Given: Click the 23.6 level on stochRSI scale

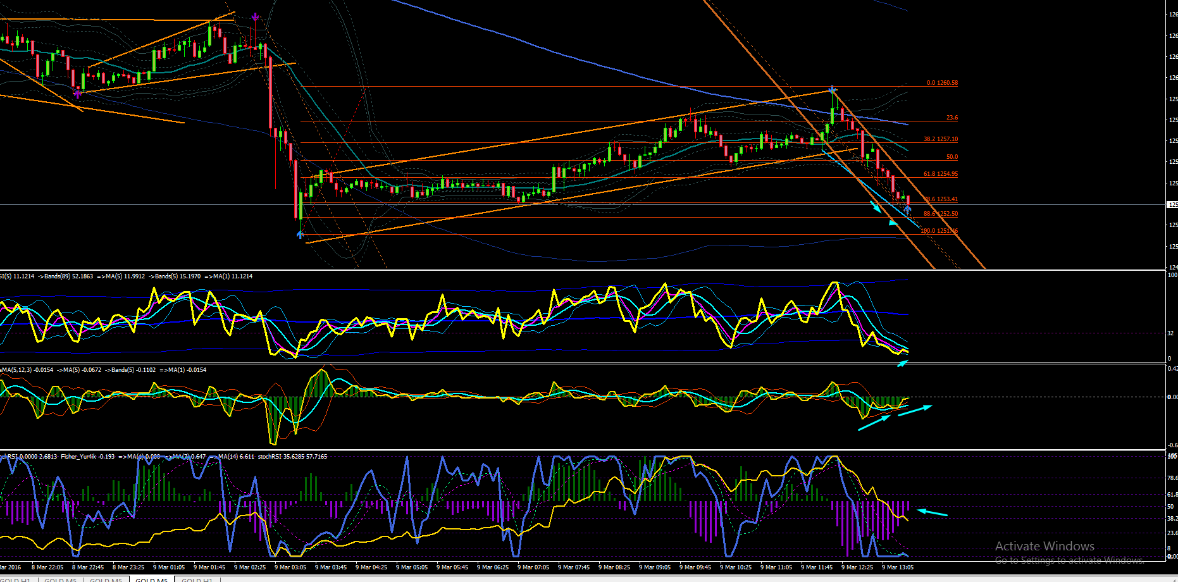Looking at the screenshot, I should [1172, 533].
